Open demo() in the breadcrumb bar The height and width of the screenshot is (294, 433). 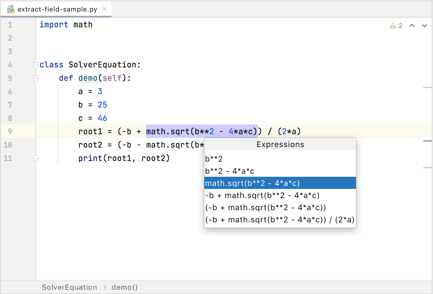click(x=125, y=287)
